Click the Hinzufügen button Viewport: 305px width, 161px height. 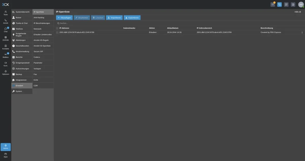click(64, 18)
